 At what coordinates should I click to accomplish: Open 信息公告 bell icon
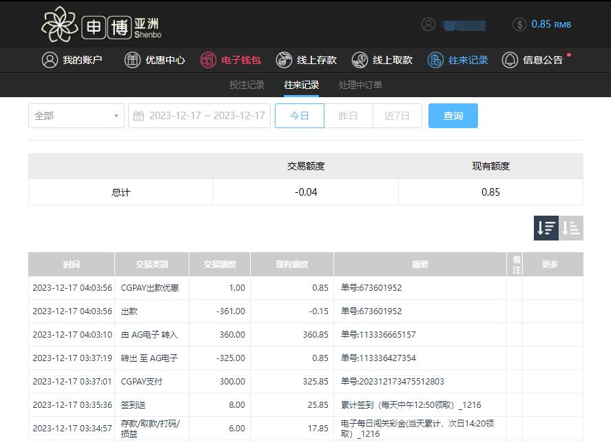(510, 60)
